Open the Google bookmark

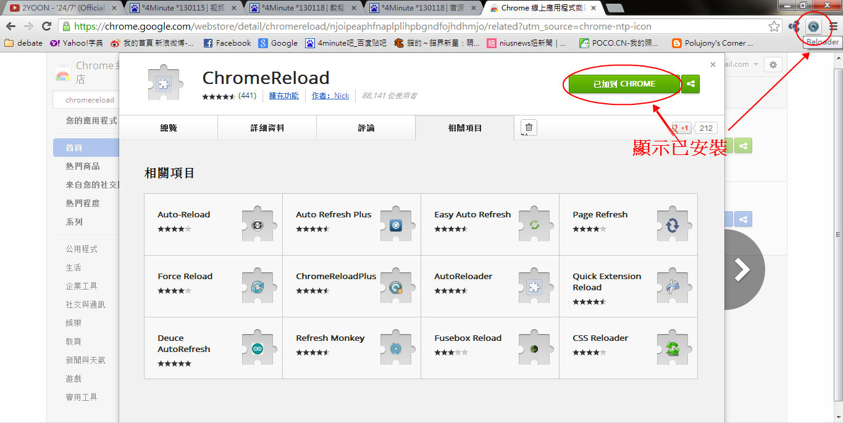pos(278,43)
